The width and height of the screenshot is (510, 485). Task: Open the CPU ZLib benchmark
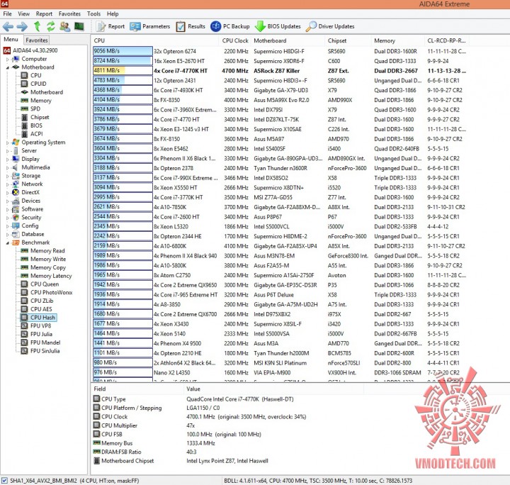[42, 301]
